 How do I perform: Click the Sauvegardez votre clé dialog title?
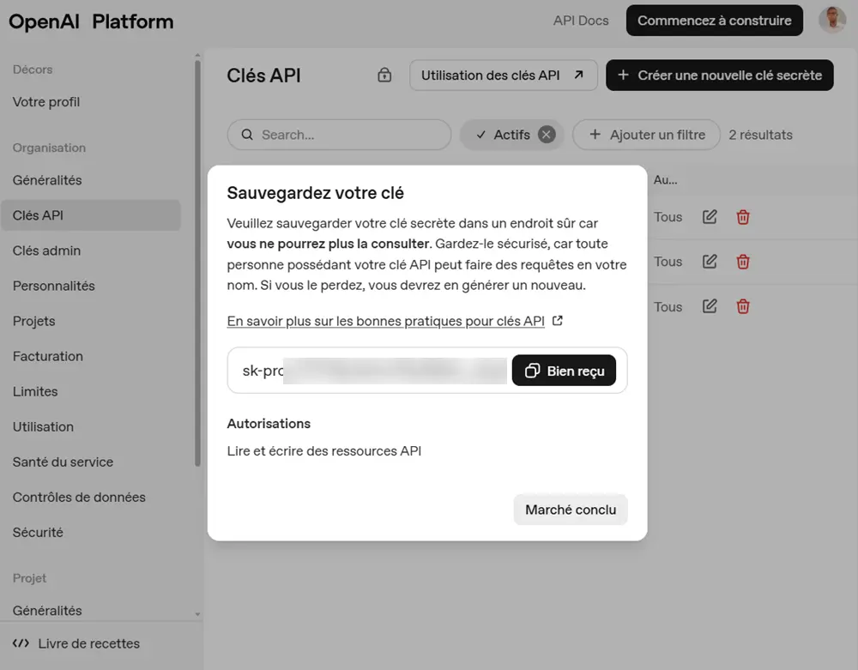[315, 192]
